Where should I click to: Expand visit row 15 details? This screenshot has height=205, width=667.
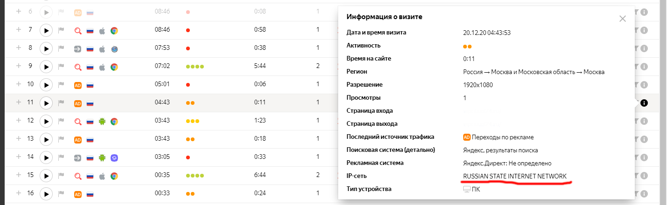(x=19, y=175)
